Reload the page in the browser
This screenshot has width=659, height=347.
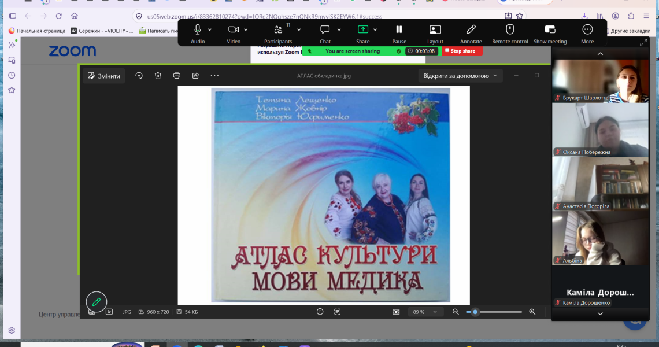[x=59, y=16]
